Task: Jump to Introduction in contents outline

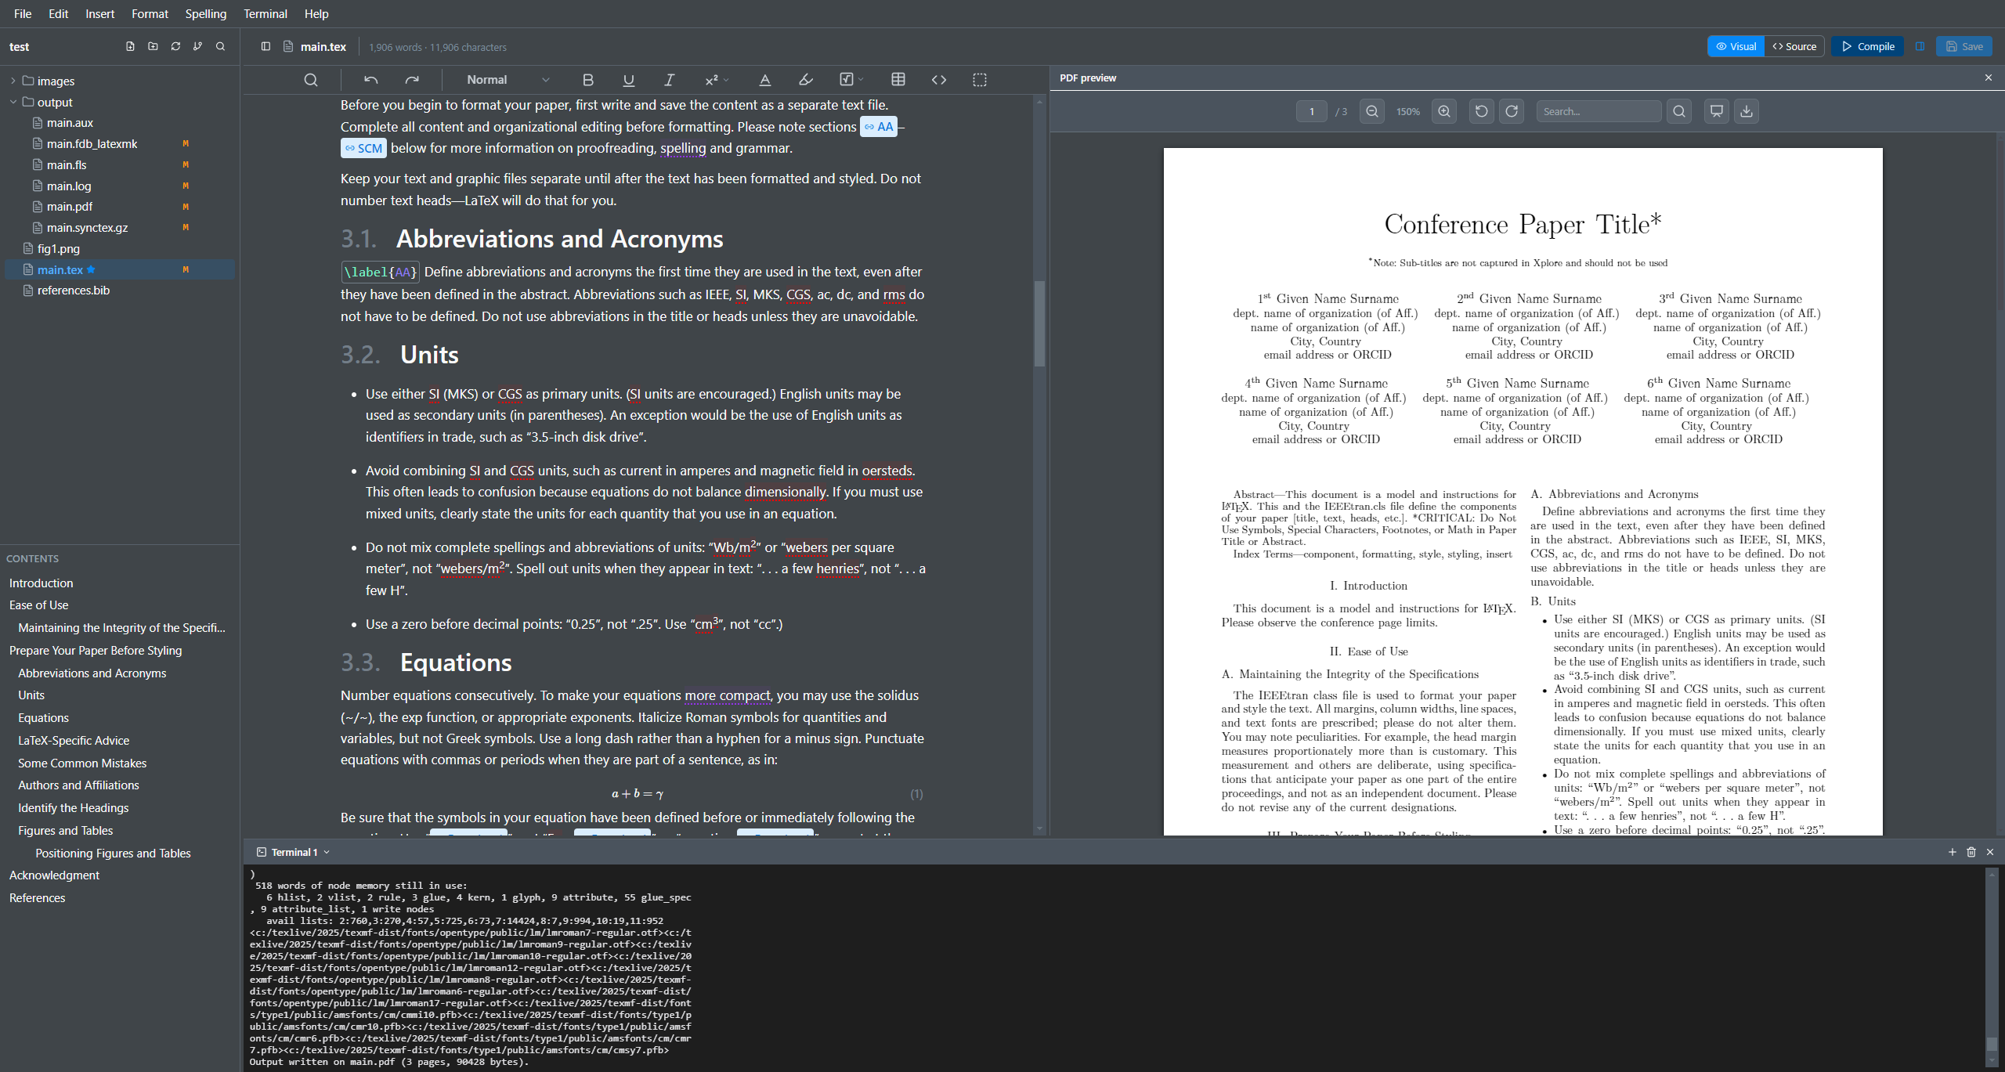Action: 41,583
